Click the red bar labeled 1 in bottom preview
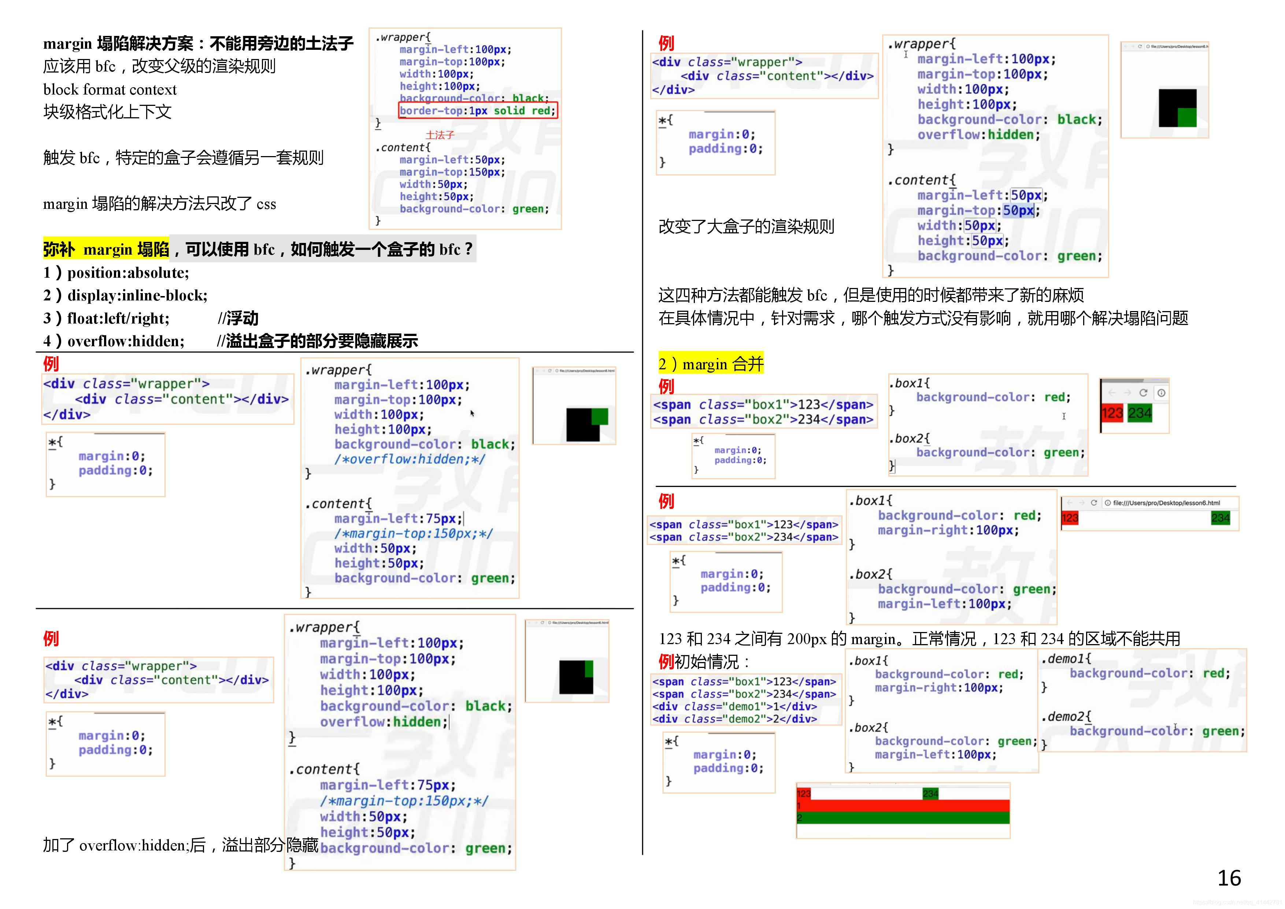1285x909 pixels. pyautogui.click(x=903, y=805)
